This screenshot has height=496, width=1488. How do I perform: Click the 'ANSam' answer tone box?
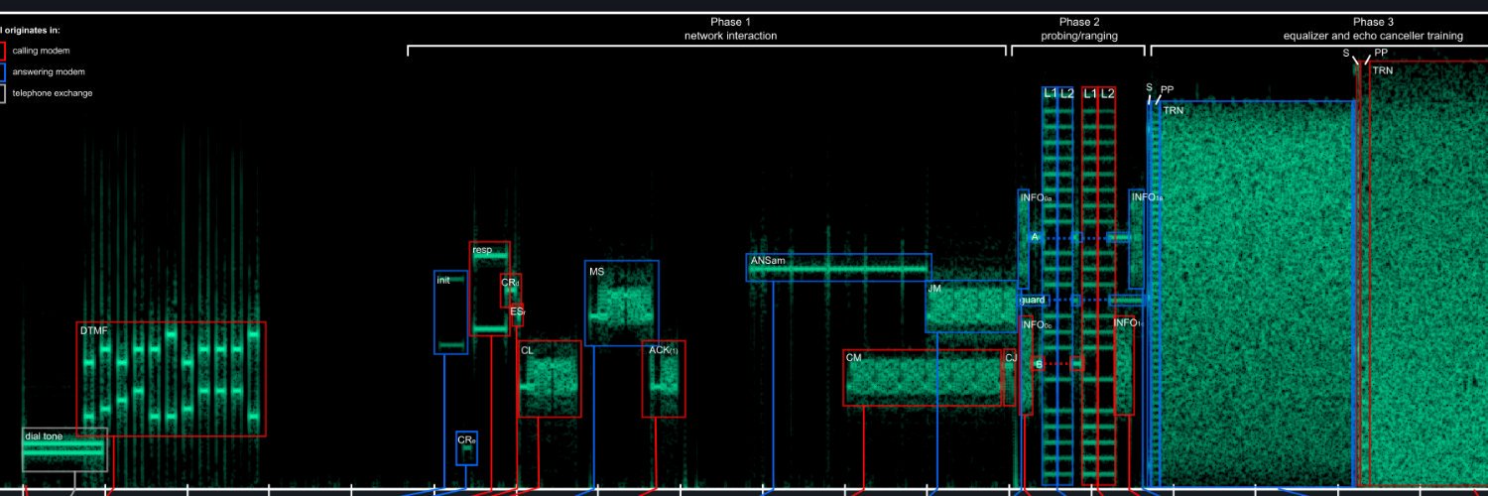click(839, 268)
